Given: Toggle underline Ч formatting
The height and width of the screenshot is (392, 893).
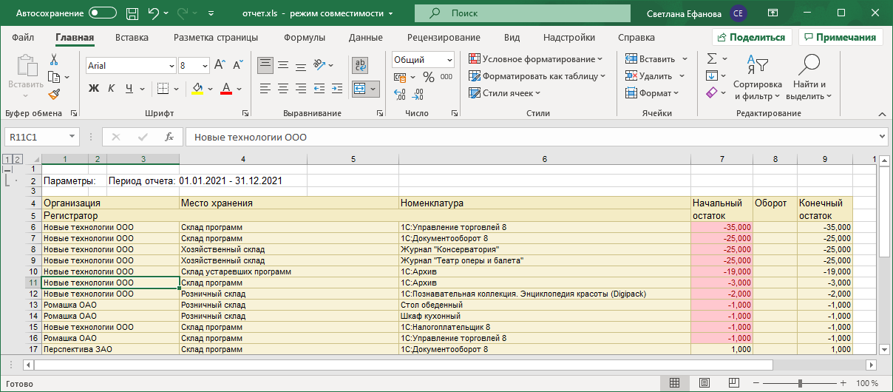Looking at the screenshot, I should point(129,89).
